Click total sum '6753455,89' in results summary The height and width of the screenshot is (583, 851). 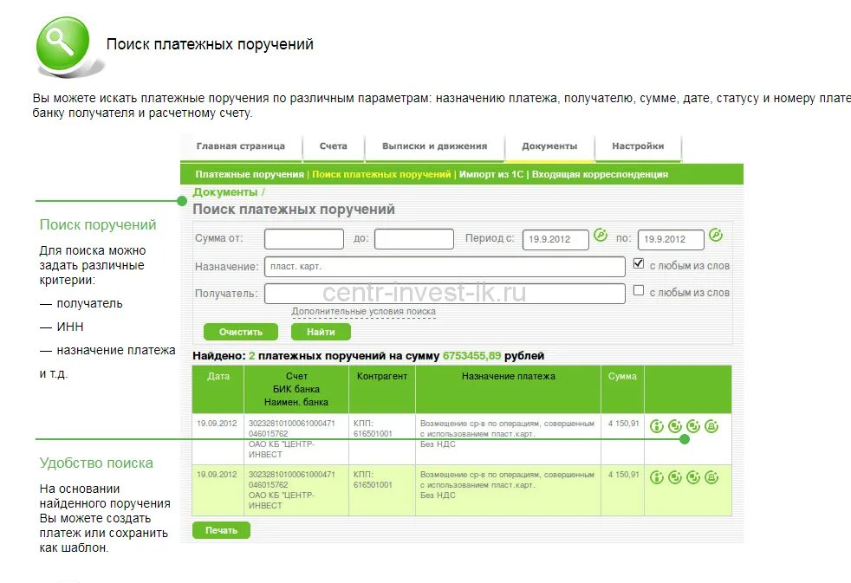point(471,356)
